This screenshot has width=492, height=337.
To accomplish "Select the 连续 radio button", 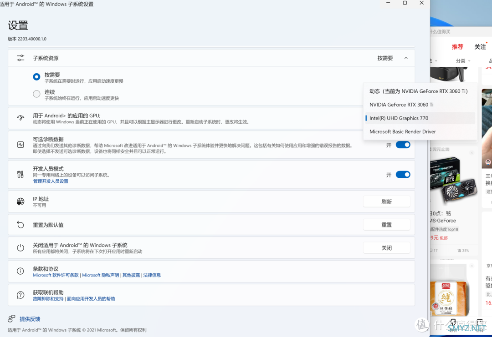I will click(x=36, y=94).
